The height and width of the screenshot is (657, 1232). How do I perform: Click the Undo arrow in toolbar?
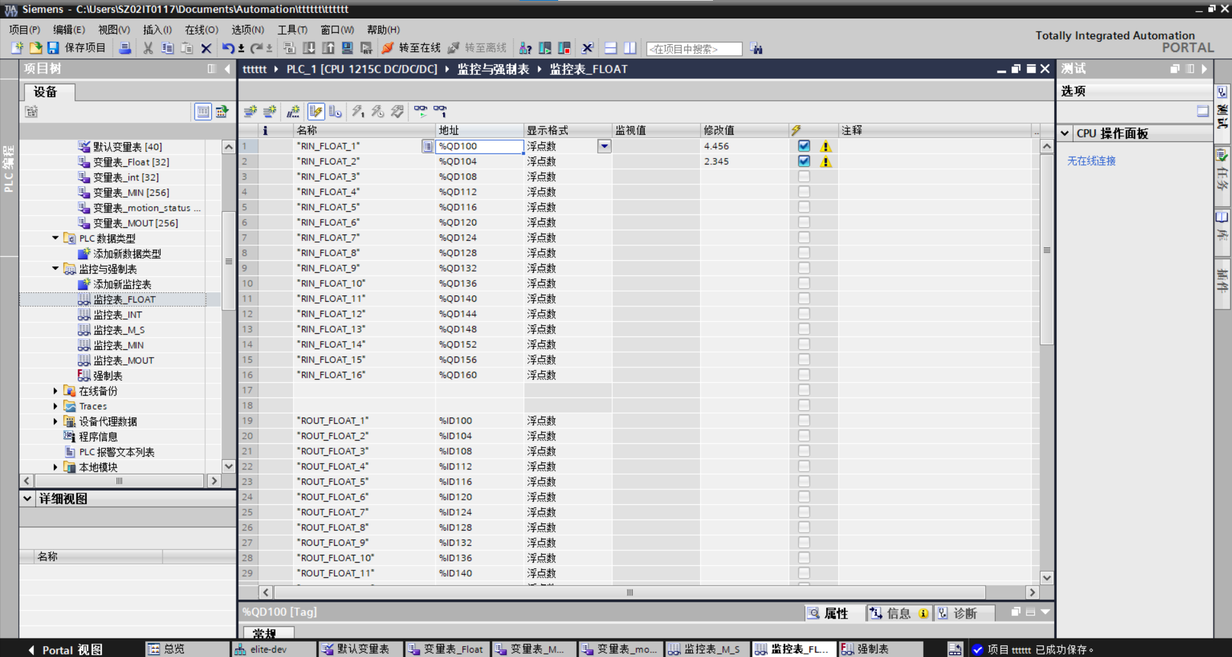(227, 48)
